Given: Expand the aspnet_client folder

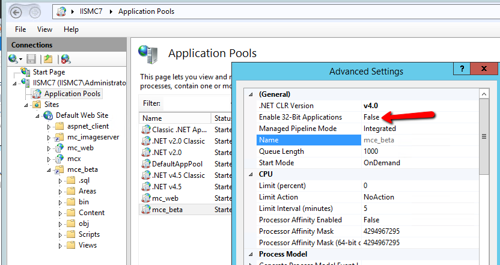Looking at the screenshot, I should pyautogui.click(x=49, y=127).
